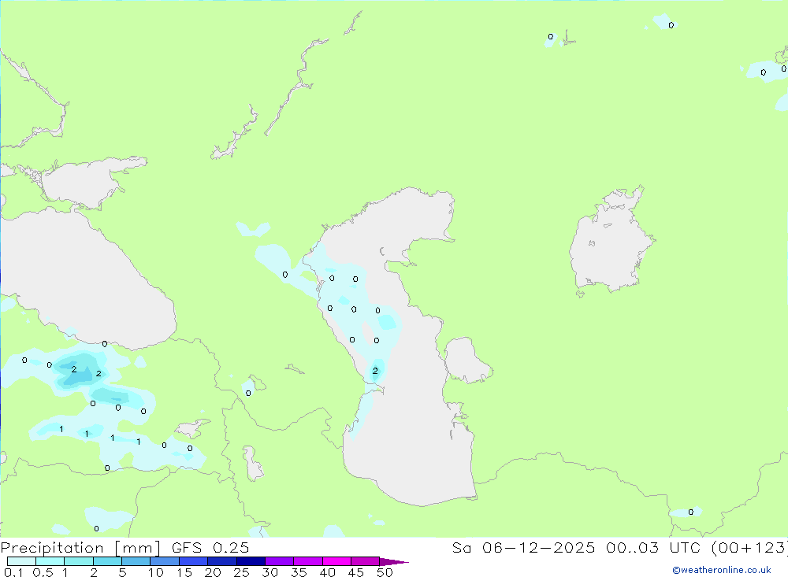Screen dimensions: 788x577
Task: Click the 20–25 mm dark blue swatch
Action: click(221, 561)
